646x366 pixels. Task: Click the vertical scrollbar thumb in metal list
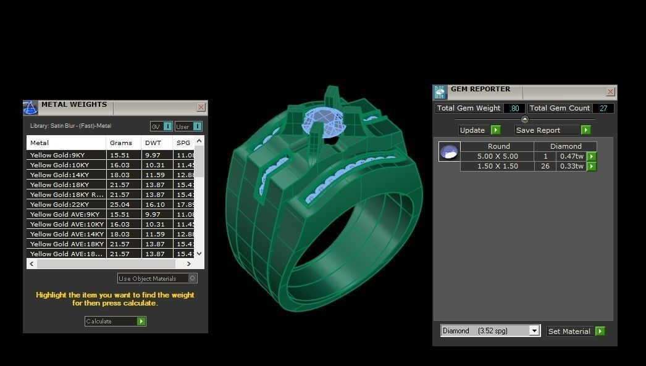199,161
